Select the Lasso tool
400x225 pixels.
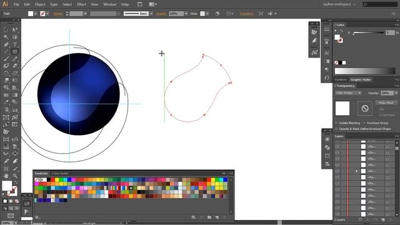[x=15, y=37]
